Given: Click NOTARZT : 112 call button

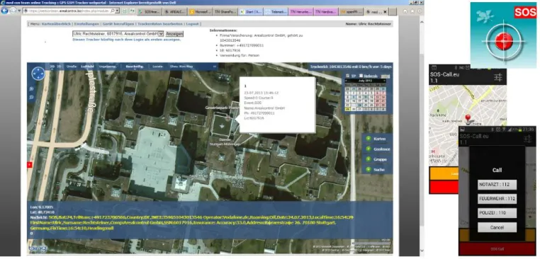Looking at the screenshot, I should click(497, 185).
